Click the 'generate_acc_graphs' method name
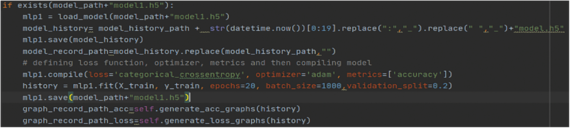570x128 pixels. [207, 109]
